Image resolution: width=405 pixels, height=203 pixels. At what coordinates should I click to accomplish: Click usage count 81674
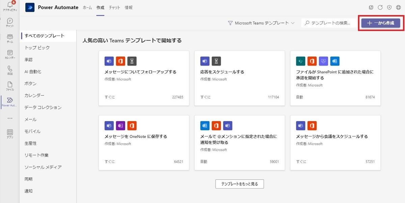click(x=370, y=97)
